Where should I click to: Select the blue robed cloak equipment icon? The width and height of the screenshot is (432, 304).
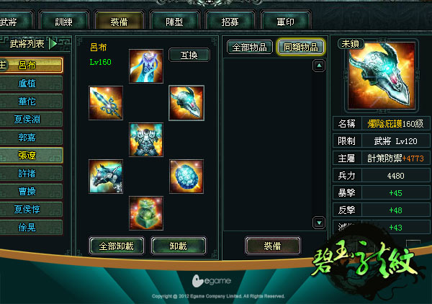pos(146,66)
